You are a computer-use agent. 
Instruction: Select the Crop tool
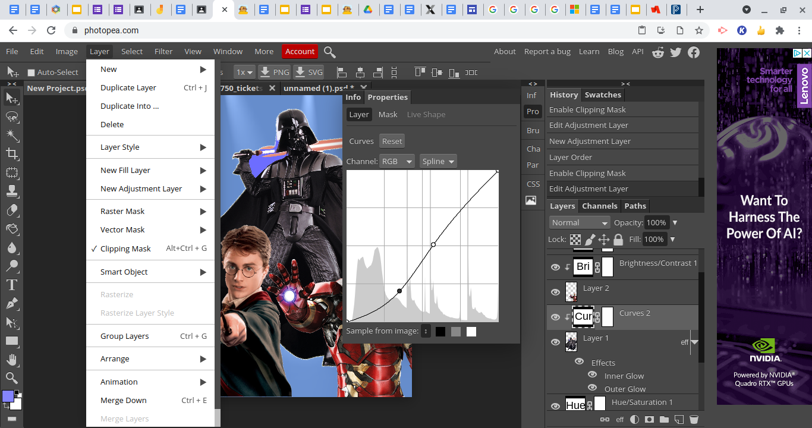pyautogui.click(x=12, y=154)
